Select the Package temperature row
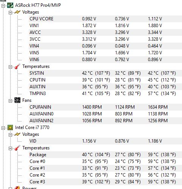 105,155
